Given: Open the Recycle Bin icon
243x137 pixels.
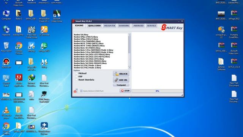Looking at the screenshot, I should (x=6, y=46).
